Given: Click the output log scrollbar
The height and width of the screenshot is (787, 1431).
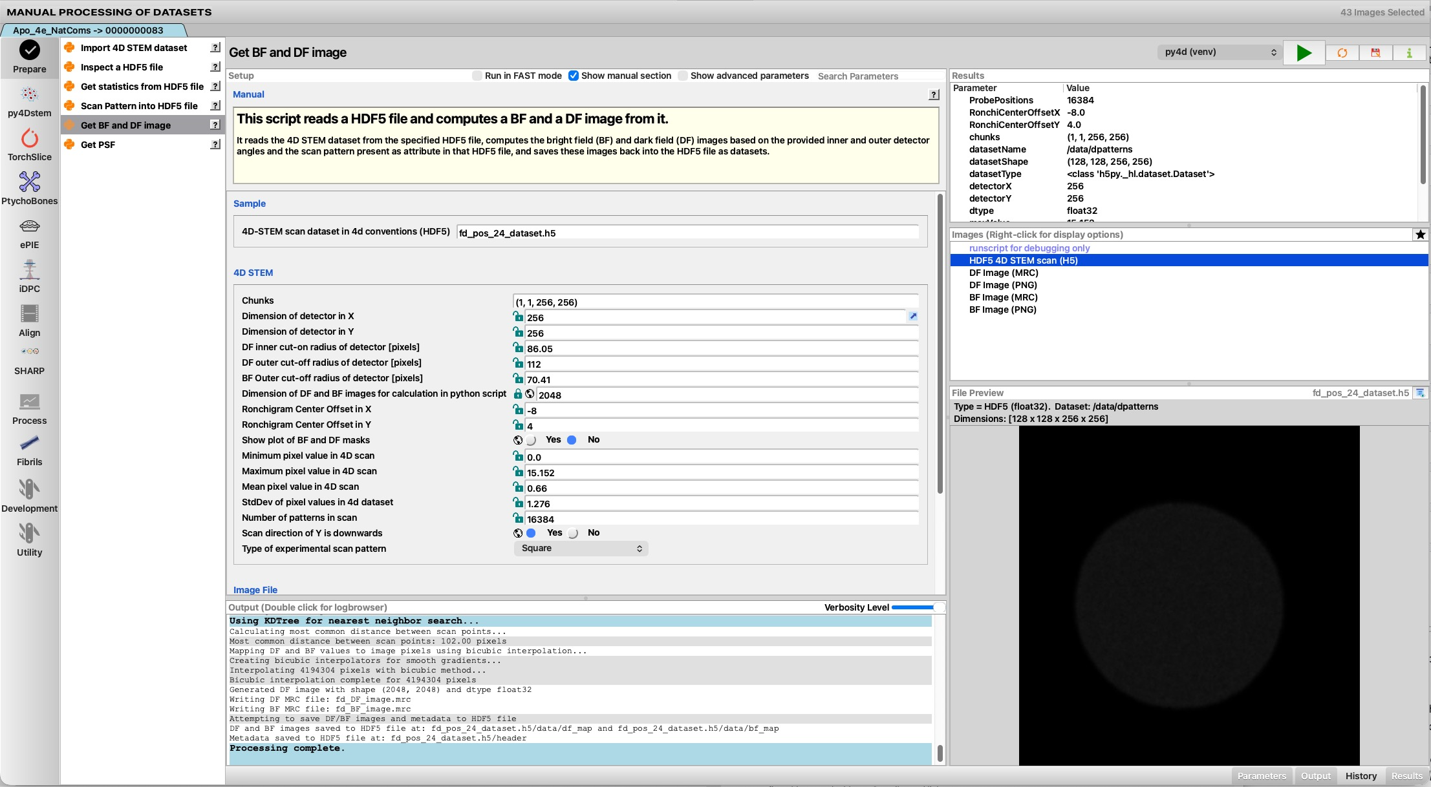Looking at the screenshot, I should pos(940,753).
